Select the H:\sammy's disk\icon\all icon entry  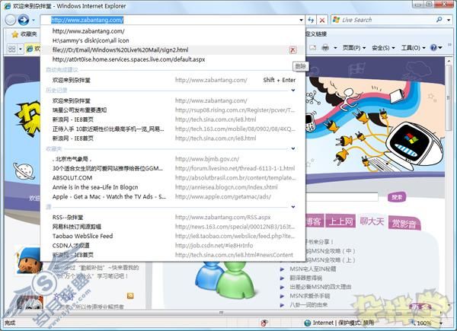coord(173,40)
